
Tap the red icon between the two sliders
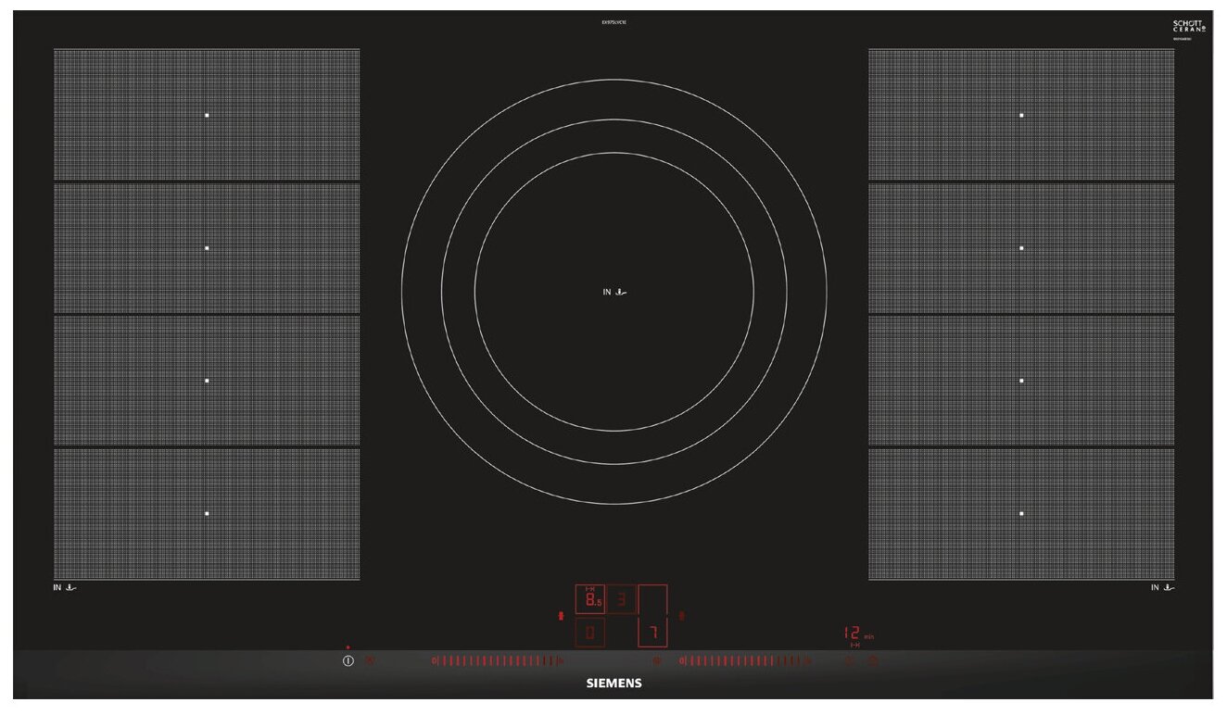point(656,660)
